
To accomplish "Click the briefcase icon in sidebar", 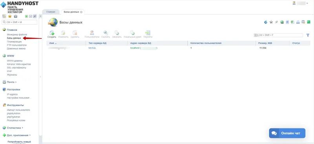I will click(16, 16).
